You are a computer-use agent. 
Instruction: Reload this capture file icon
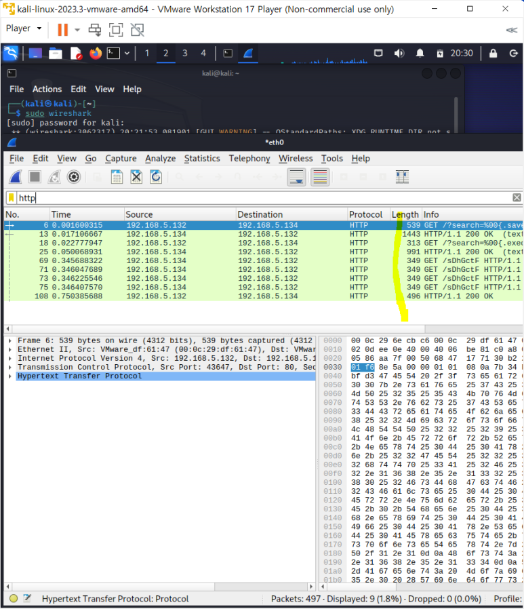tap(156, 177)
